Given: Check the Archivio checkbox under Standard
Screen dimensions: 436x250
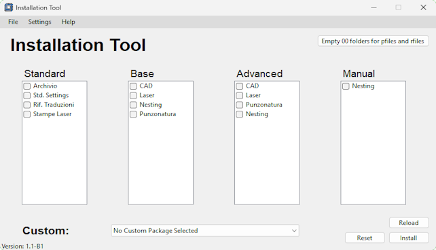Looking at the screenshot, I should [27, 86].
